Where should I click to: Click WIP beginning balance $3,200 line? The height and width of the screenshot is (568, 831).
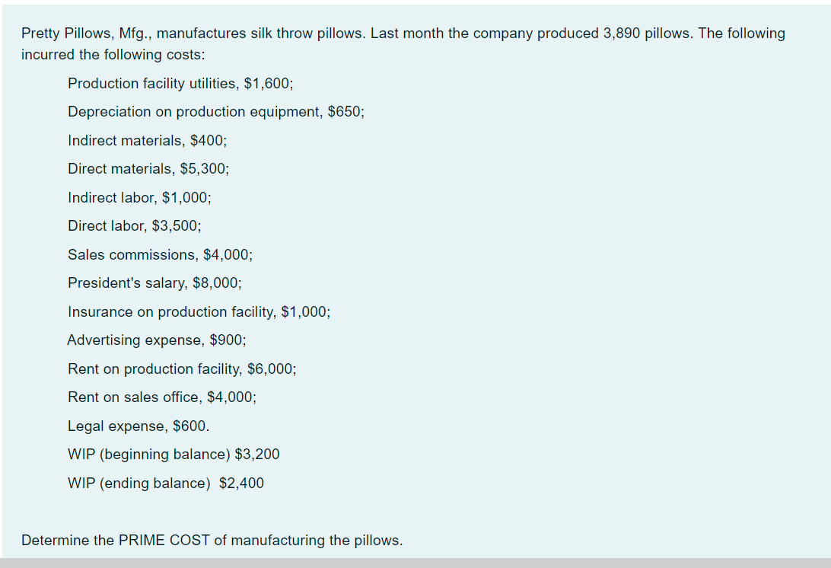(174, 455)
